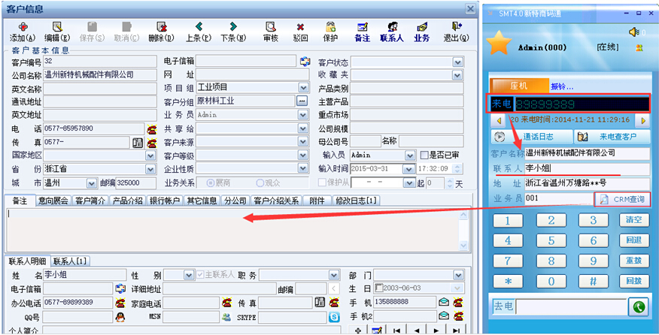The height and width of the screenshot is (335, 659).
Task: Toggle the 是否已审 checkbox
Action: point(424,155)
